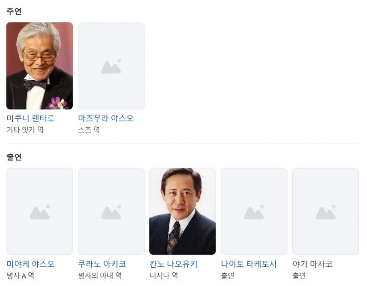
Task: Click the 스즈 역 role label
Action: (89, 130)
